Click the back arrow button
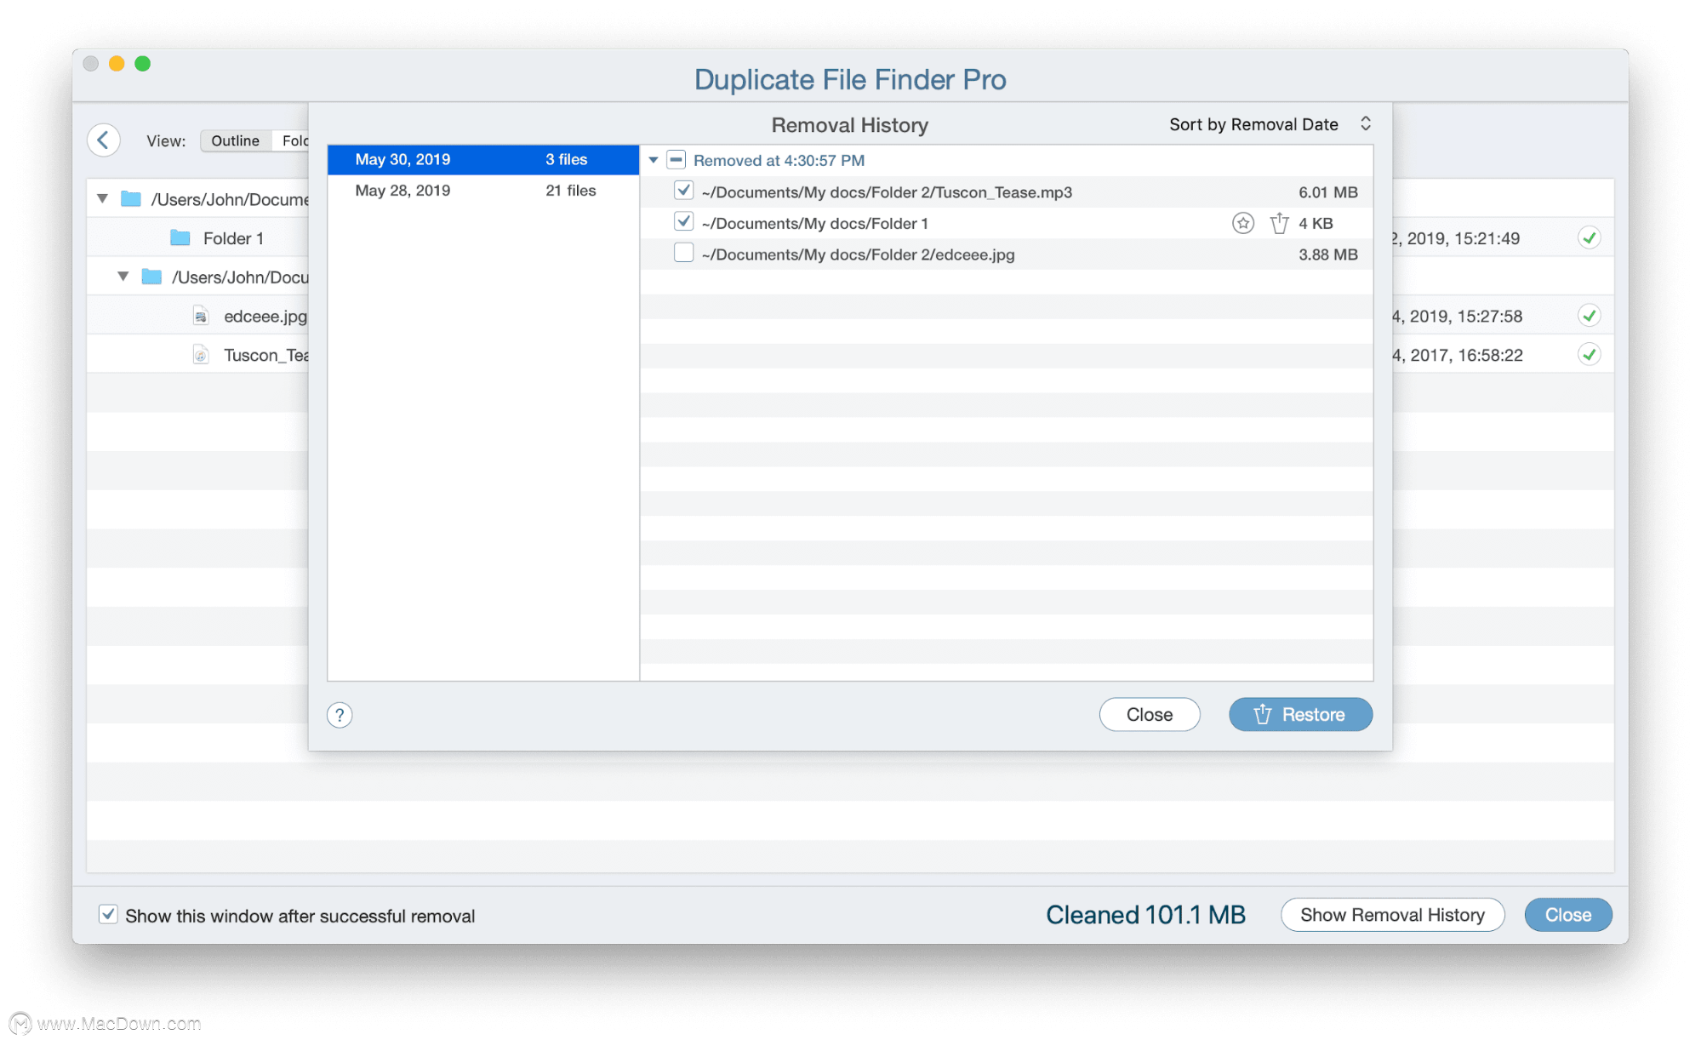The image size is (1701, 1040). [x=104, y=140]
